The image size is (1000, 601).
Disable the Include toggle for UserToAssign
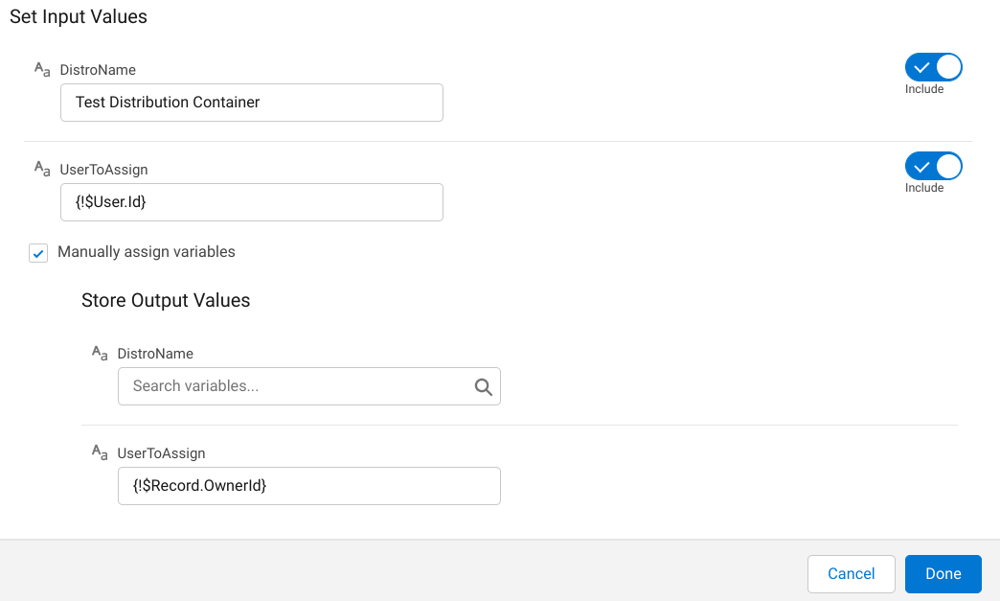tap(932, 165)
